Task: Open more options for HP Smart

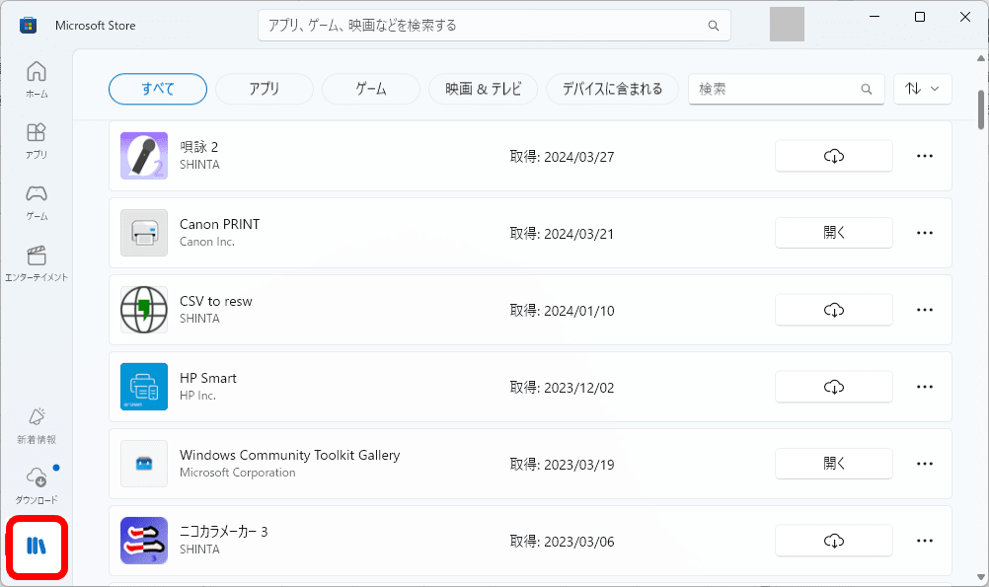Action: tap(925, 387)
